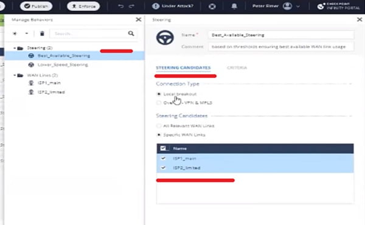Switch to the Criteria tab
Image resolution: width=365 pixels, height=225 pixels.
coord(237,67)
